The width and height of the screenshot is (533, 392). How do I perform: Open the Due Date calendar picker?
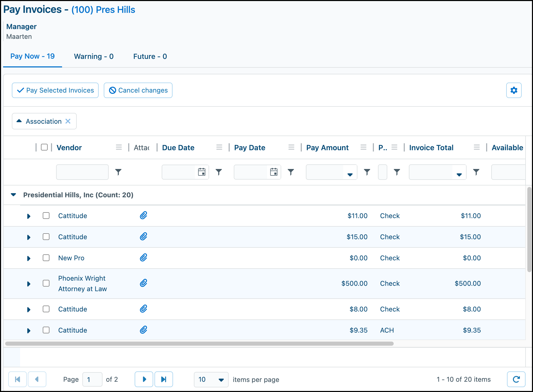click(x=202, y=172)
